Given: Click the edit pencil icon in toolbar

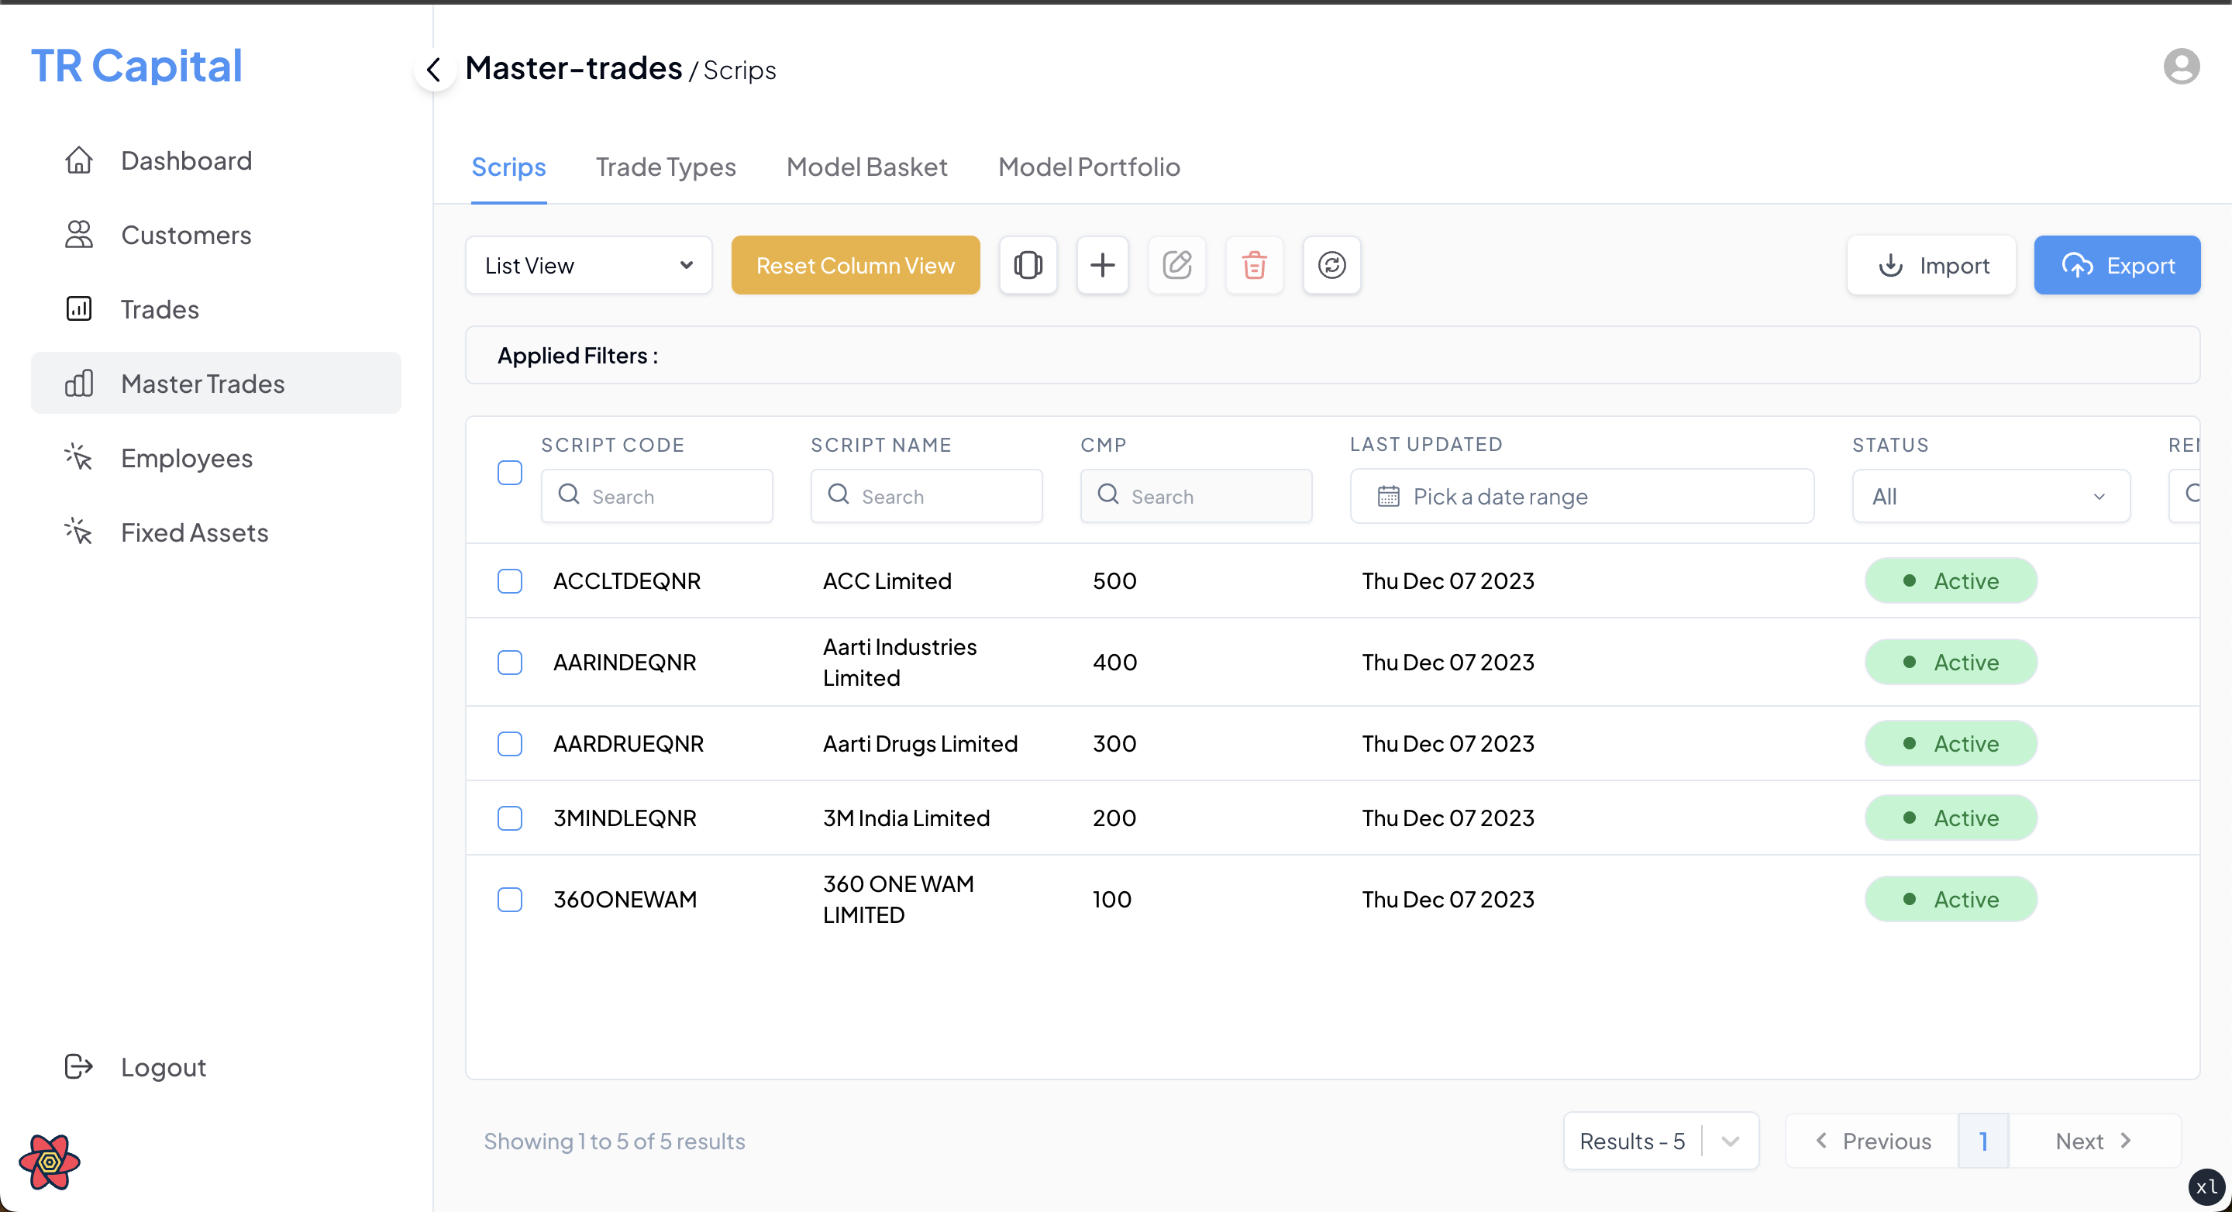Looking at the screenshot, I should click(x=1176, y=265).
